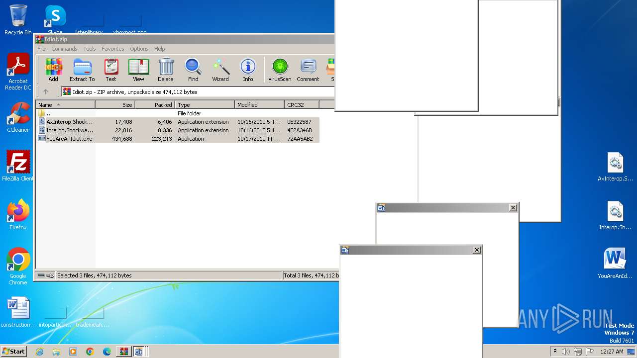This screenshot has width=637, height=358.
Task: Click the drive icon in status bar
Action: tap(41, 275)
